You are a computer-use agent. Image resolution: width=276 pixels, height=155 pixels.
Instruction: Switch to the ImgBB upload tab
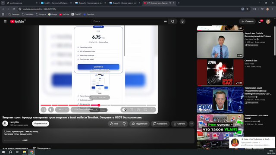(56, 3)
